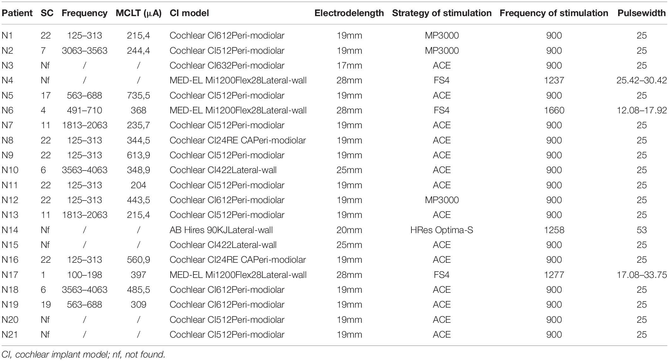Click the 100–198 frequency range cell
The width and height of the screenshot is (669, 361).
click(84, 275)
